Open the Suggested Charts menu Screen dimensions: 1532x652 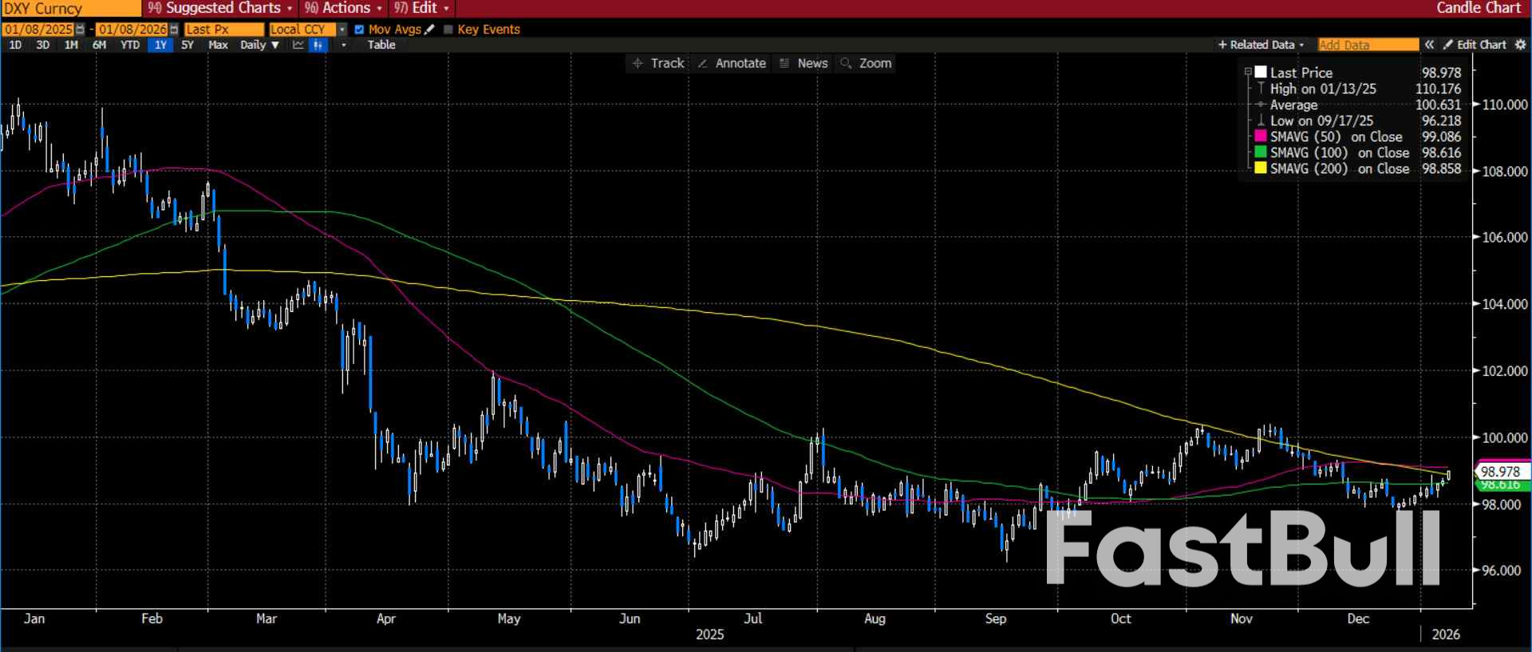pyautogui.click(x=220, y=8)
